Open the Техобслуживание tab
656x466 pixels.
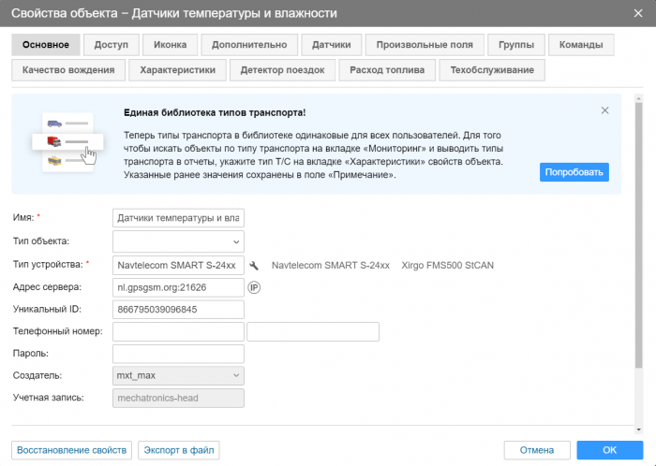click(x=491, y=70)
